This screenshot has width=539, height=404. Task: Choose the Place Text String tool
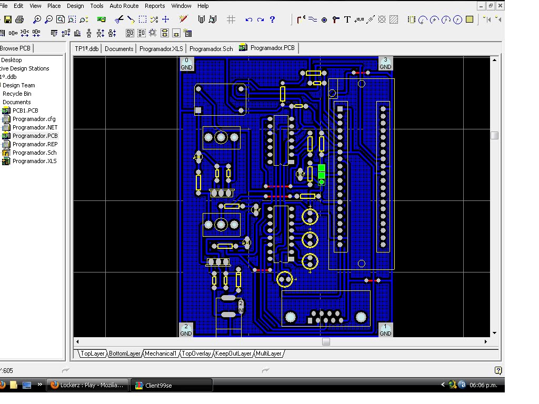coord(347,18)
